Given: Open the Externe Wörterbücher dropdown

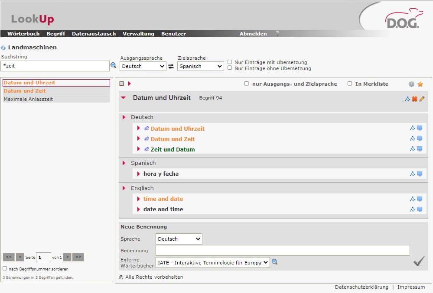Looking at the screenshot, I should point(212,262).
